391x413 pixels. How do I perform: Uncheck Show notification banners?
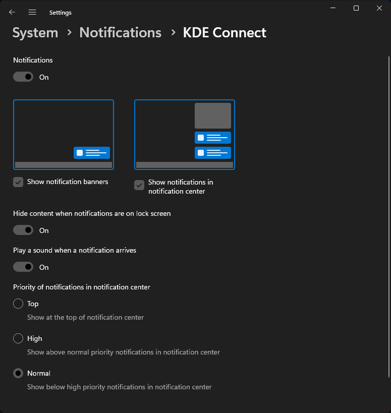pyautogui.click(x=18, y=182)
